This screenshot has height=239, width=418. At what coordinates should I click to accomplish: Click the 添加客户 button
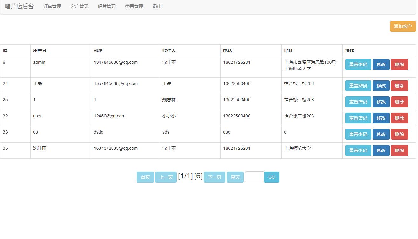pyautogui.click(x=402, y=26)
